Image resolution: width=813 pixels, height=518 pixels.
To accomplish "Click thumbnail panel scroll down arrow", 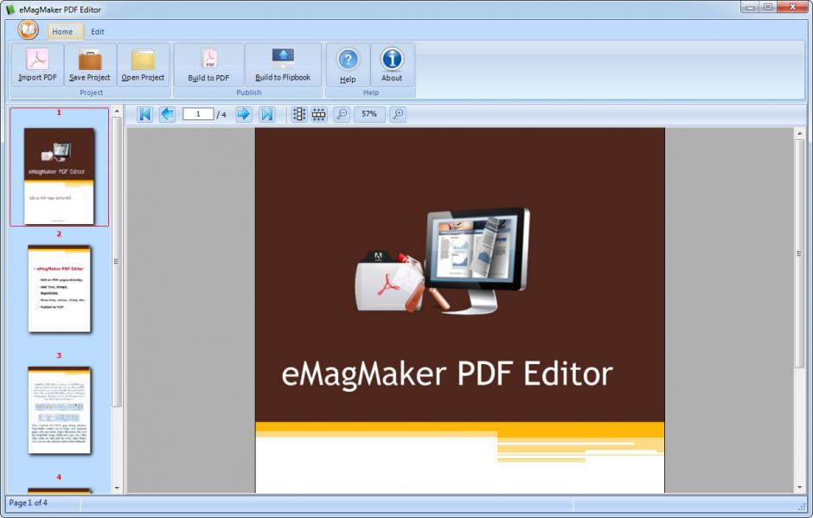I will [x=117, y=488].
